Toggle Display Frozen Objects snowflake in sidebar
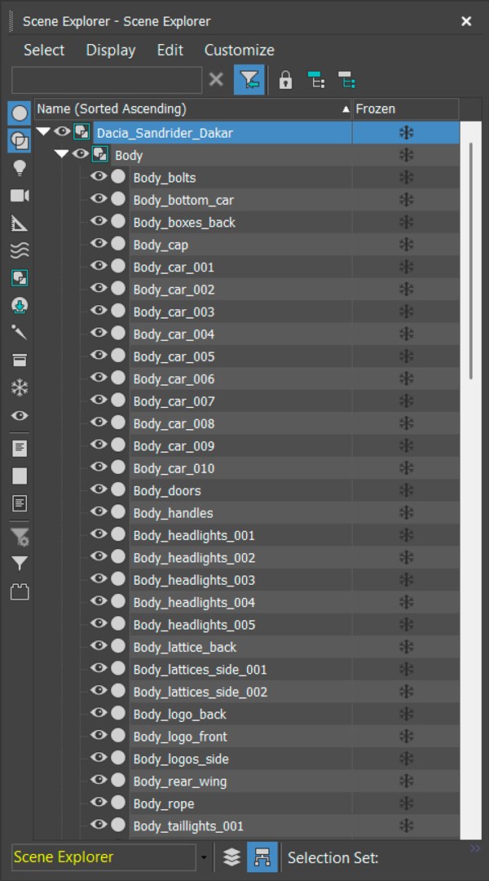Image resolution: width=489 pixels, height=881 pixels. (20, 387)
